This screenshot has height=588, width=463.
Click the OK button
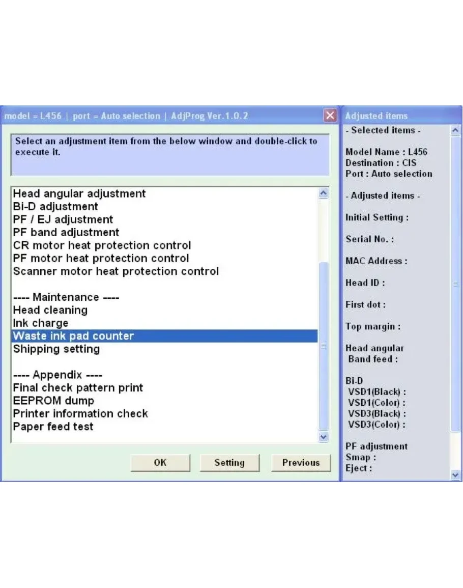(160, 462)
